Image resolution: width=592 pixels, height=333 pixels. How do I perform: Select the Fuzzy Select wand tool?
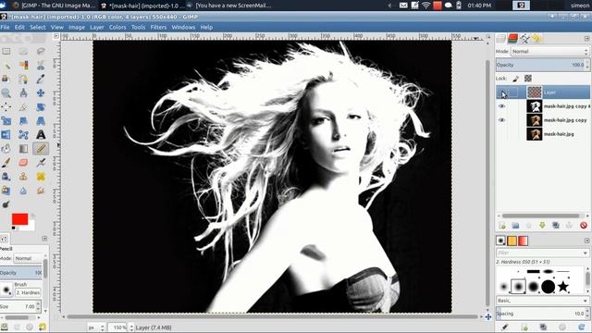[x=6, y=66]
